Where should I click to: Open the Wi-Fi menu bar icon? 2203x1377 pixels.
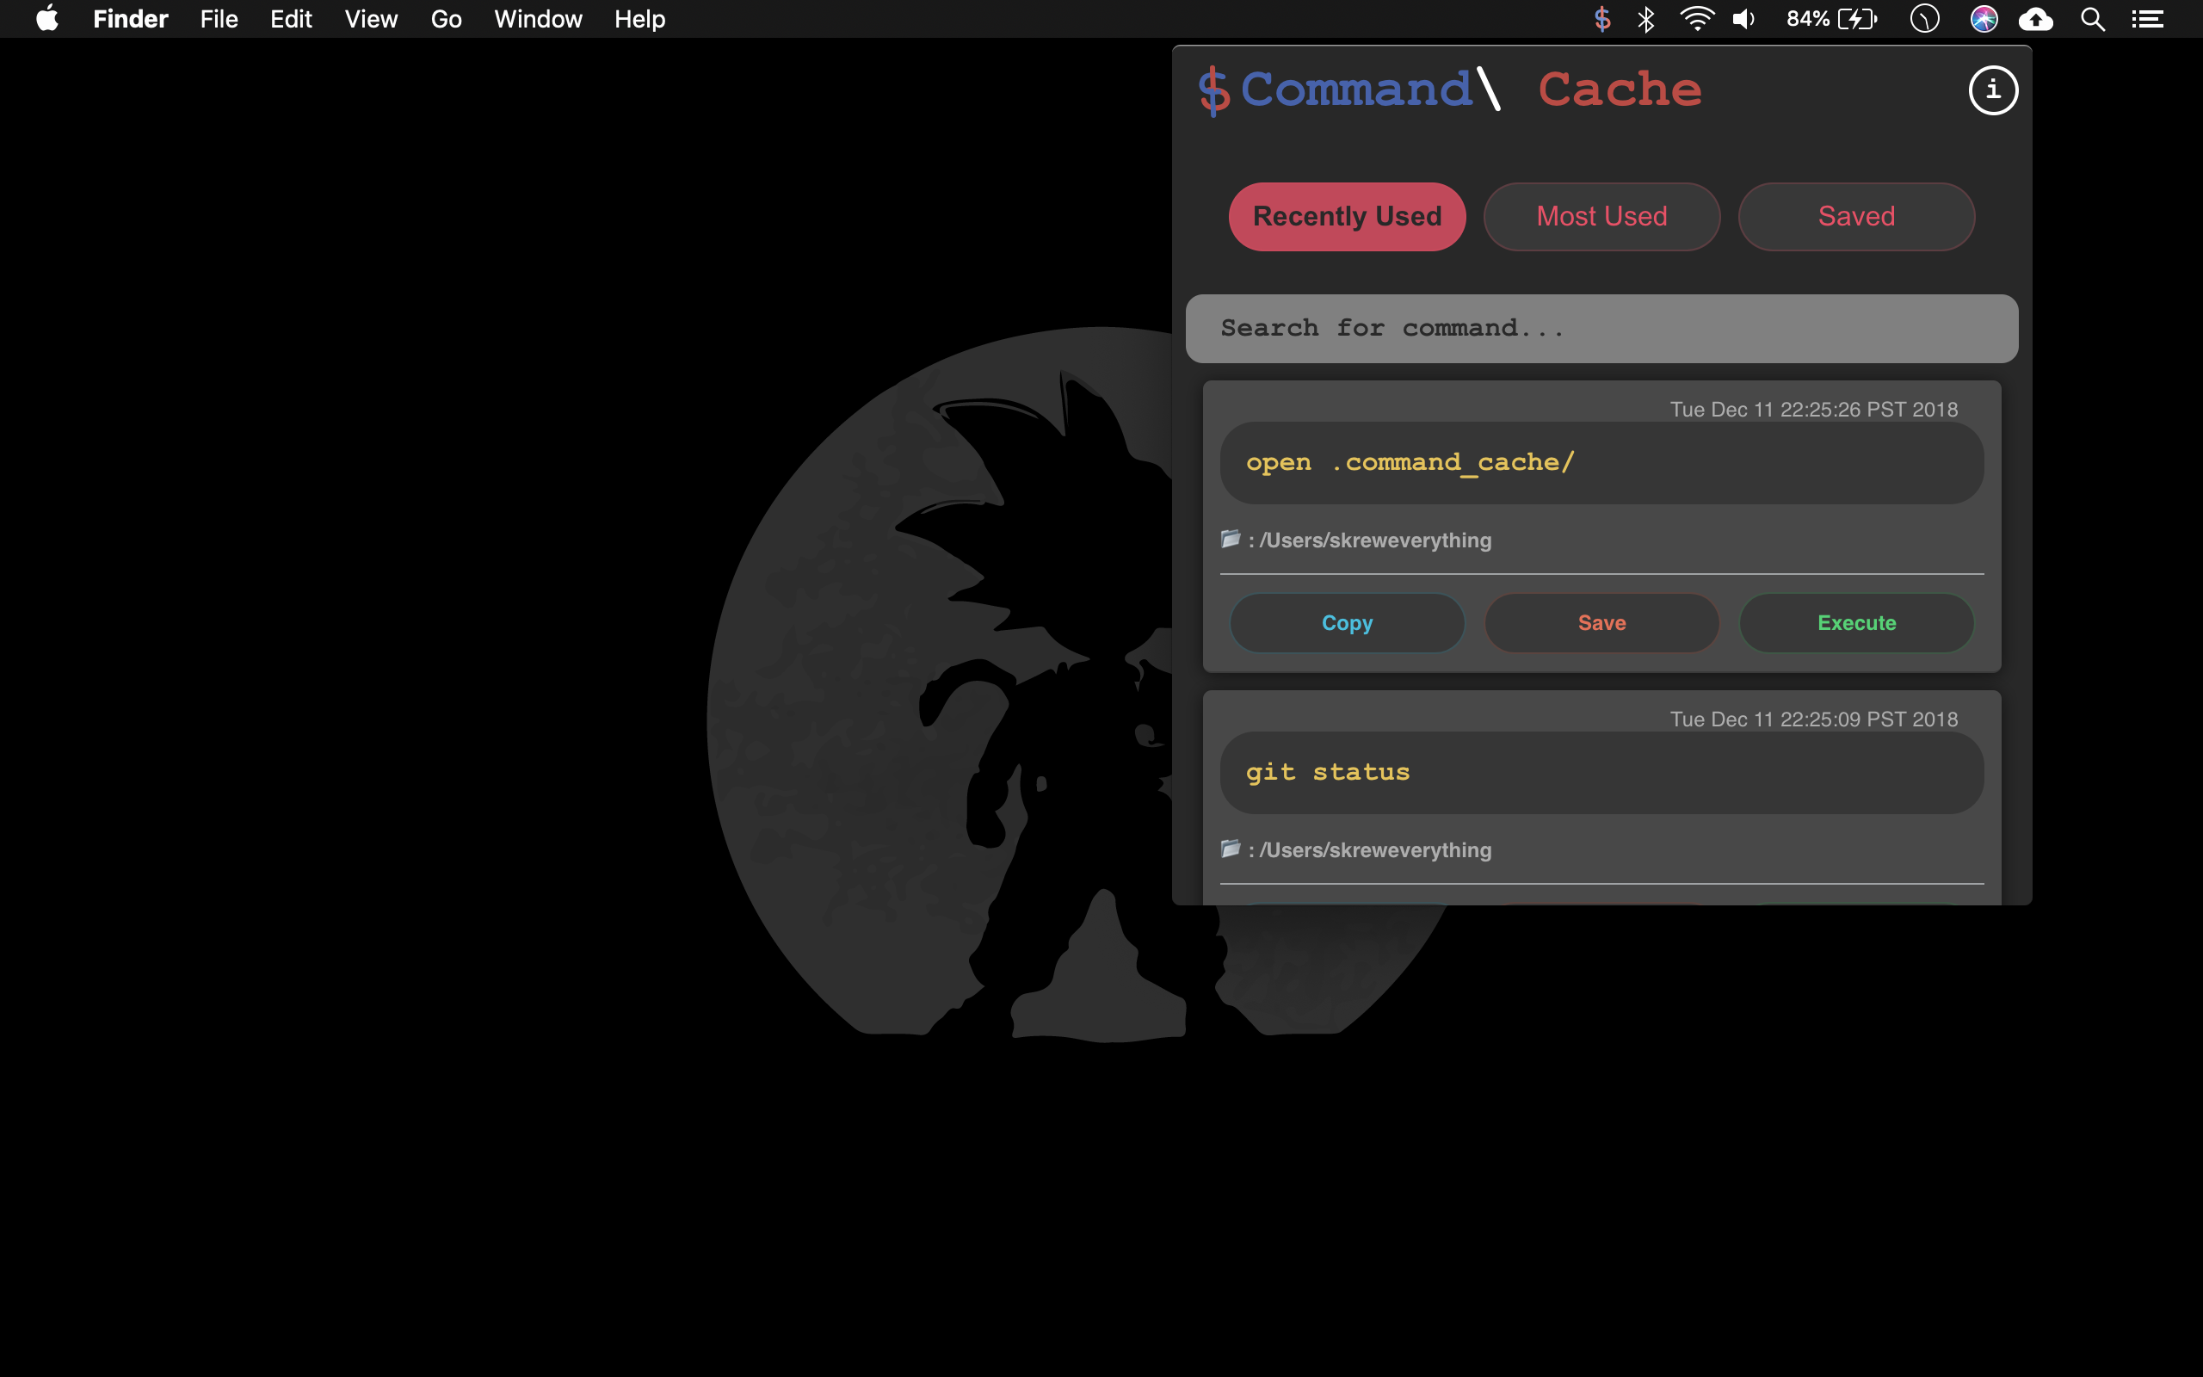coord(1697,19)
